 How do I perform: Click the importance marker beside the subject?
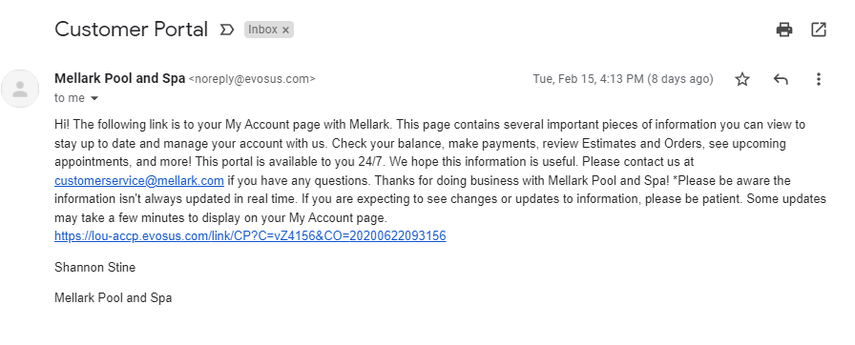pos(227,30)
